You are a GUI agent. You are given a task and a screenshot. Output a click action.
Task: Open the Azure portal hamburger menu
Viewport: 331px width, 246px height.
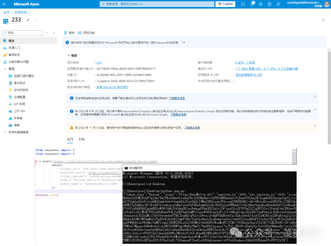pos(4,4)
